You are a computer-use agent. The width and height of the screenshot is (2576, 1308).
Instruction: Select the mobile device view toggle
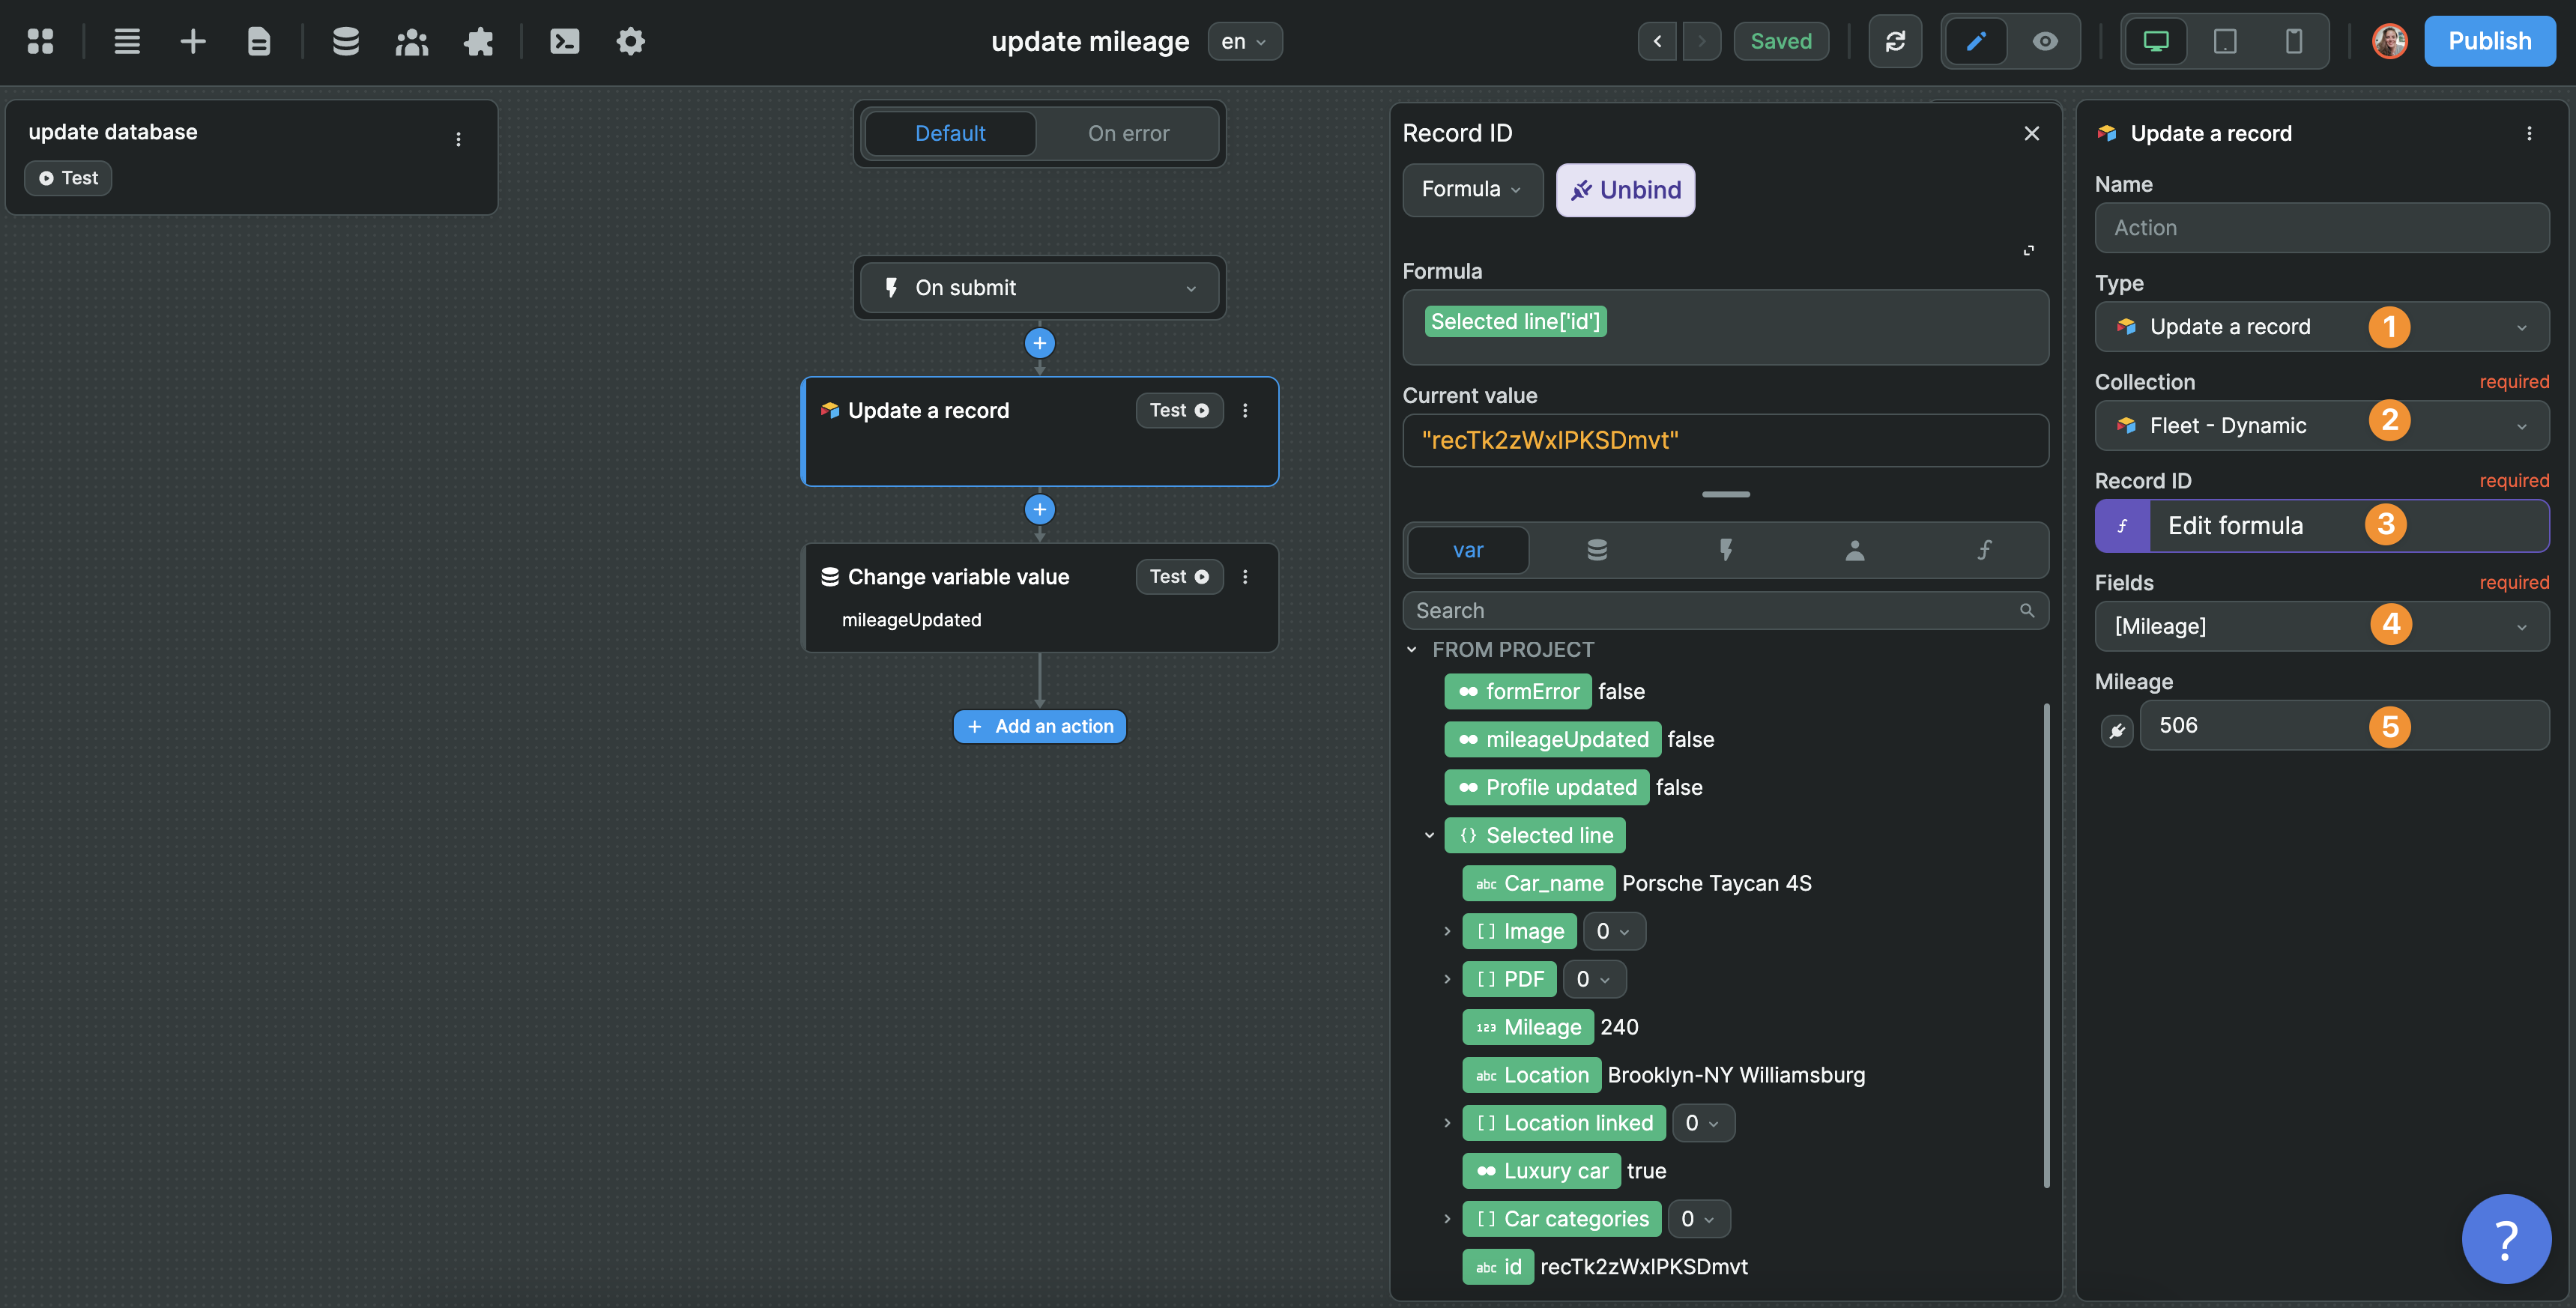[2293, 41]
